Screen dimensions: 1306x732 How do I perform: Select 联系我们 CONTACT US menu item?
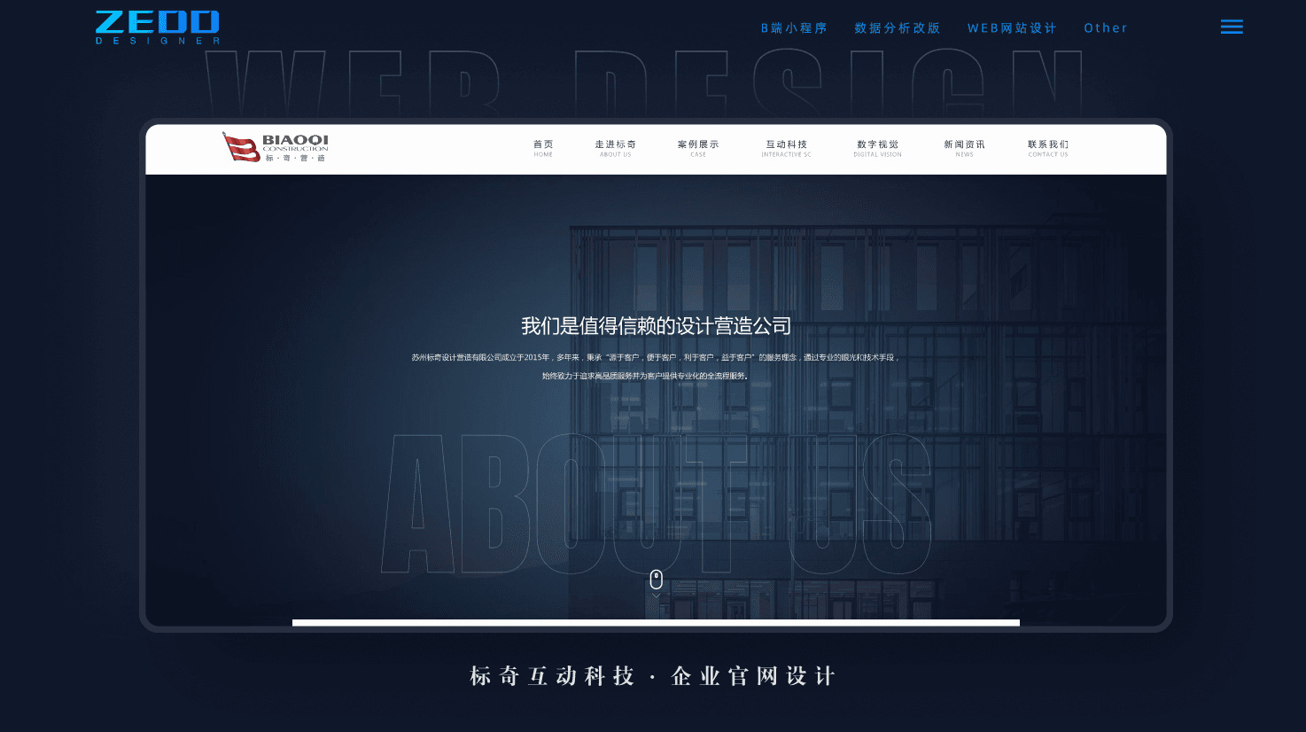(x=1048, y=148)
